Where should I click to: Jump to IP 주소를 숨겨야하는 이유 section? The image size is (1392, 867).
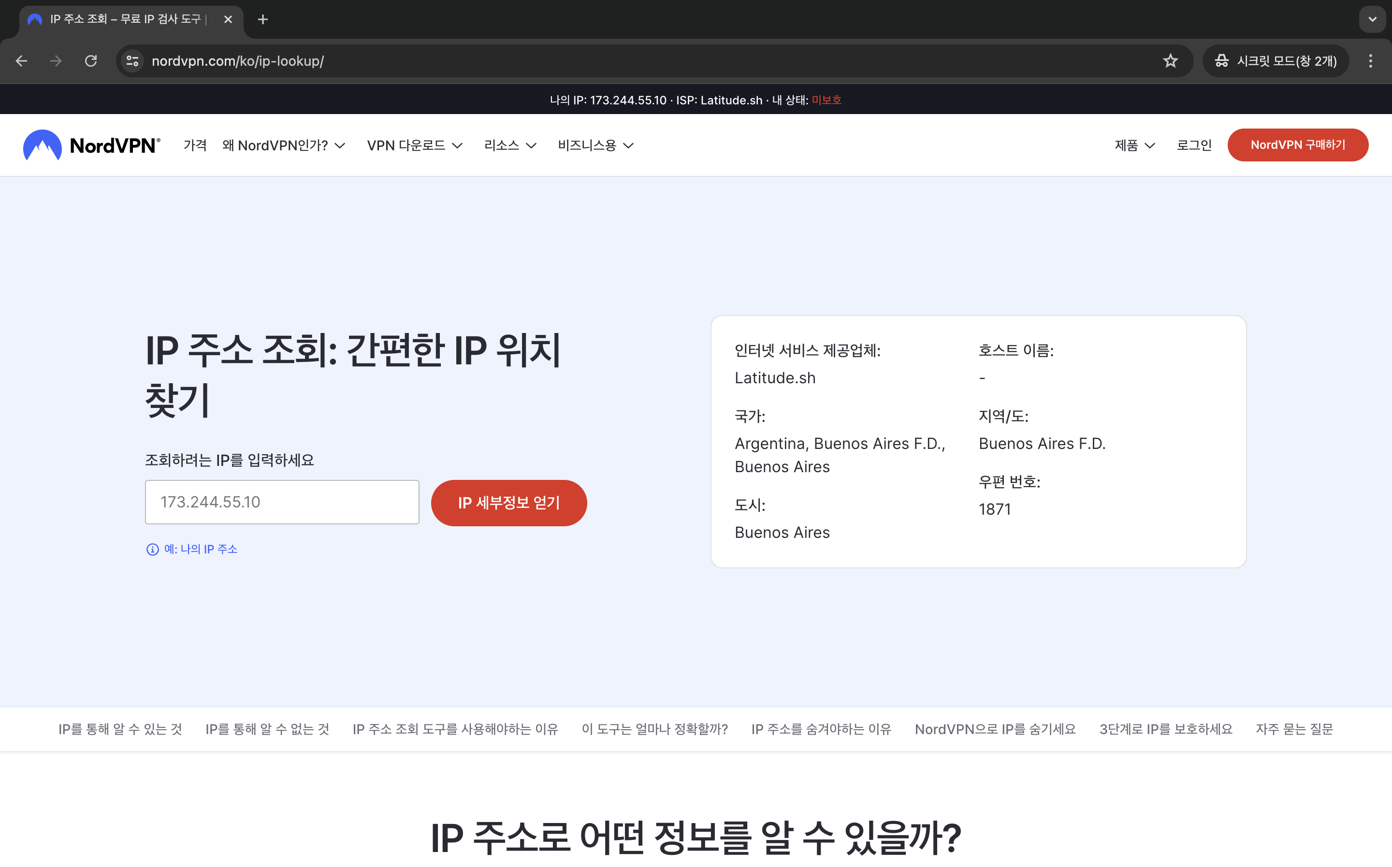[x=821, y=729]
